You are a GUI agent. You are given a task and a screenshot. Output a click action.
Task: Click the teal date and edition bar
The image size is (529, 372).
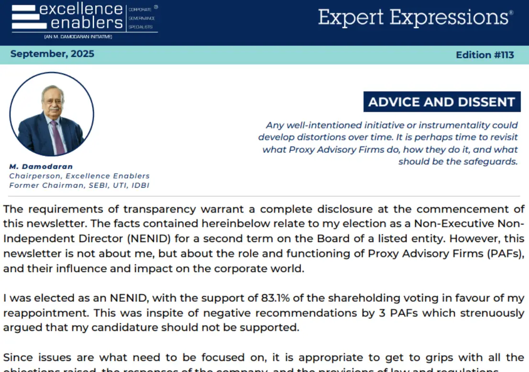264,55
